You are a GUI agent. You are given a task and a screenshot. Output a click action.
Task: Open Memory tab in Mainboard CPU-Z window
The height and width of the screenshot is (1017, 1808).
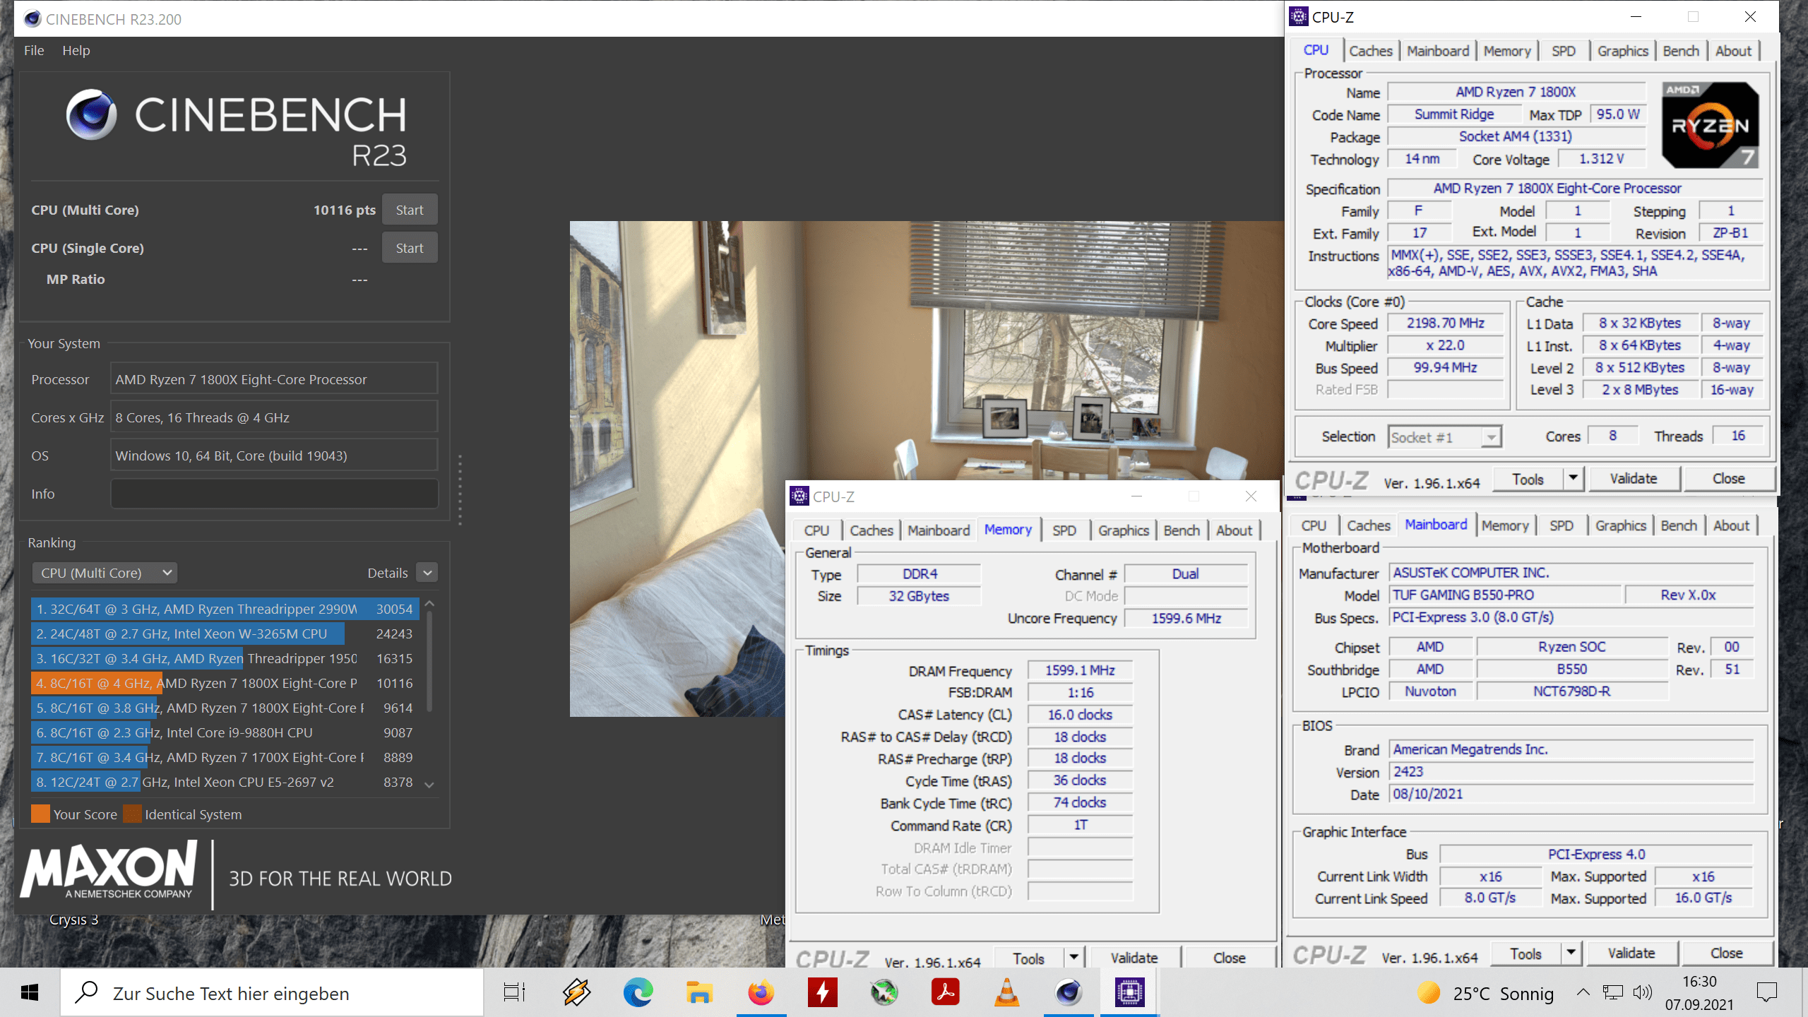coord(1504,525)
